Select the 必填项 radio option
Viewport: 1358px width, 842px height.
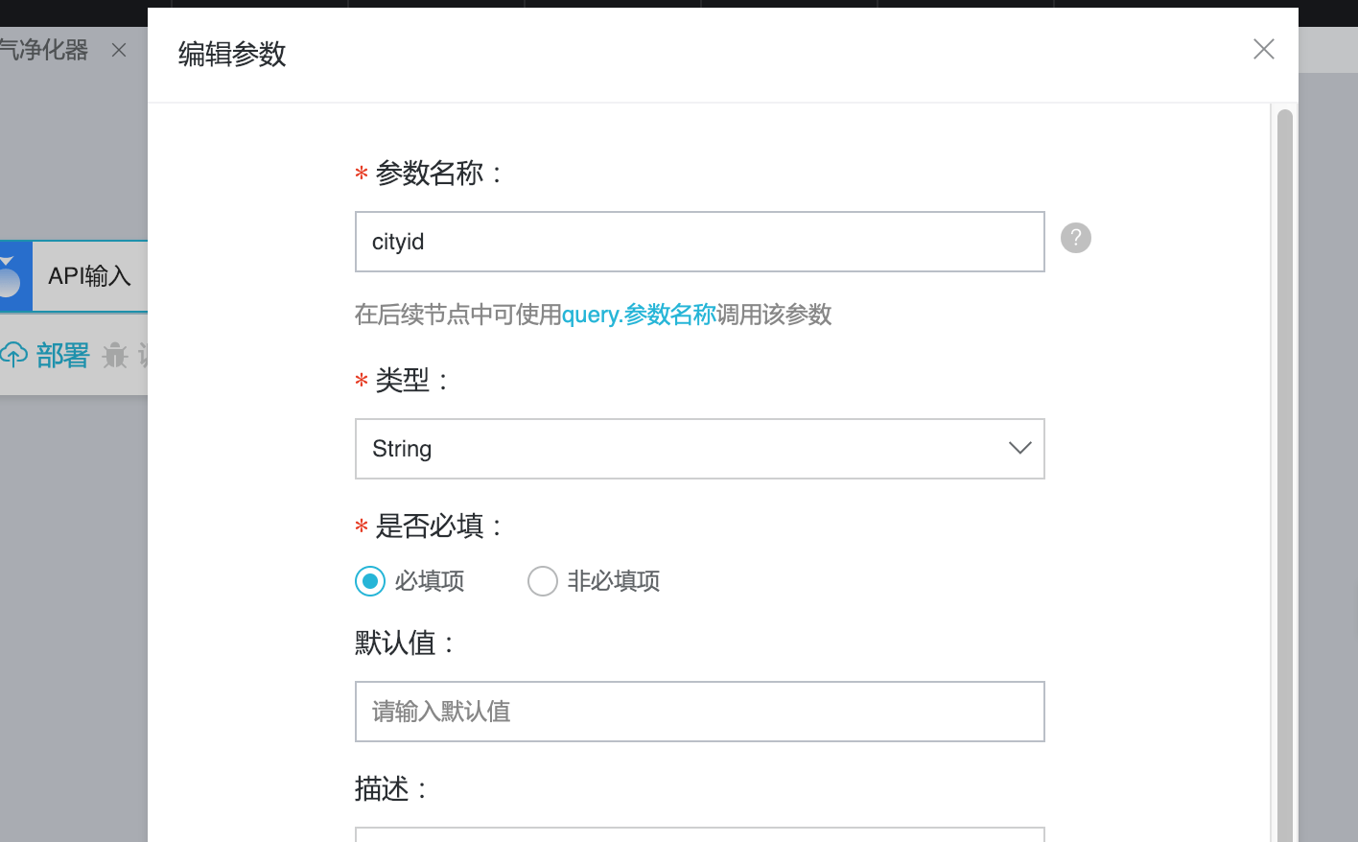370,581
